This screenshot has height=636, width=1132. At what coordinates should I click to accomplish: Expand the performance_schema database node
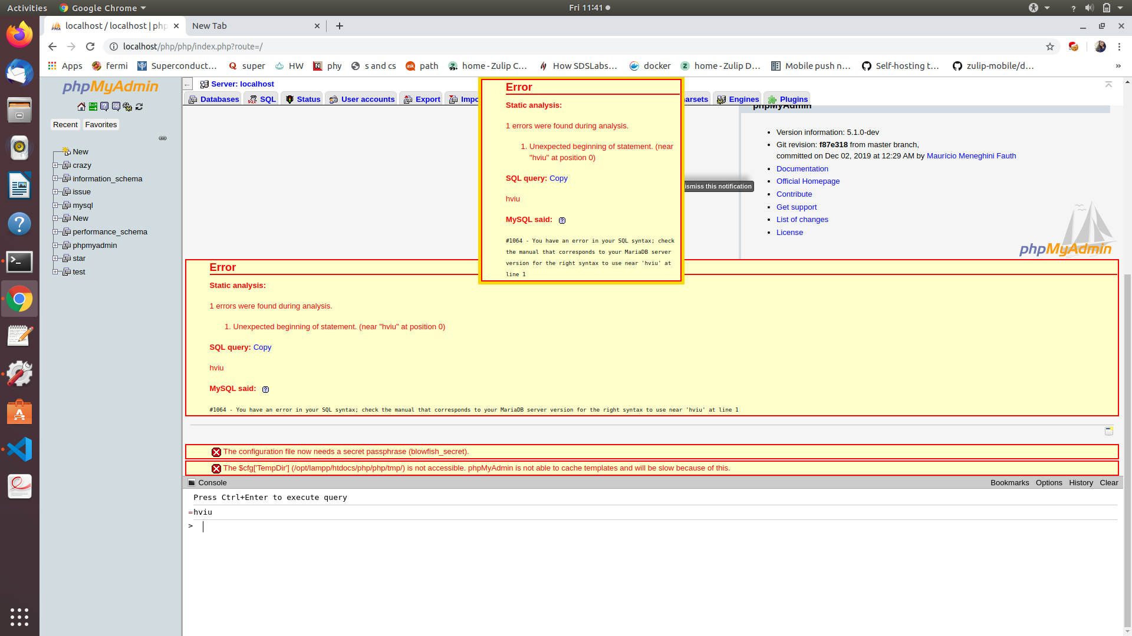(x=56, y=231)
